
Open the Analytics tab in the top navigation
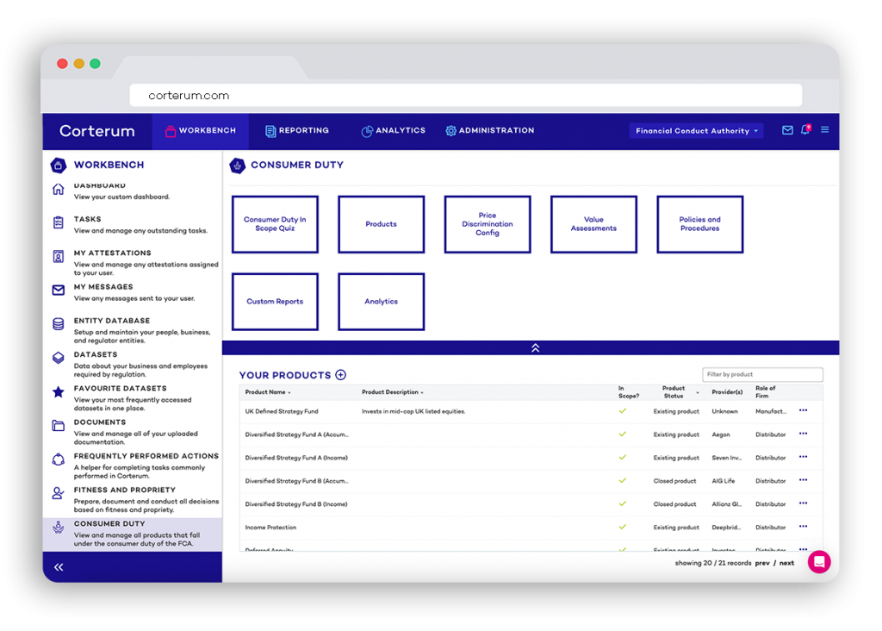(x=393, y=130)
